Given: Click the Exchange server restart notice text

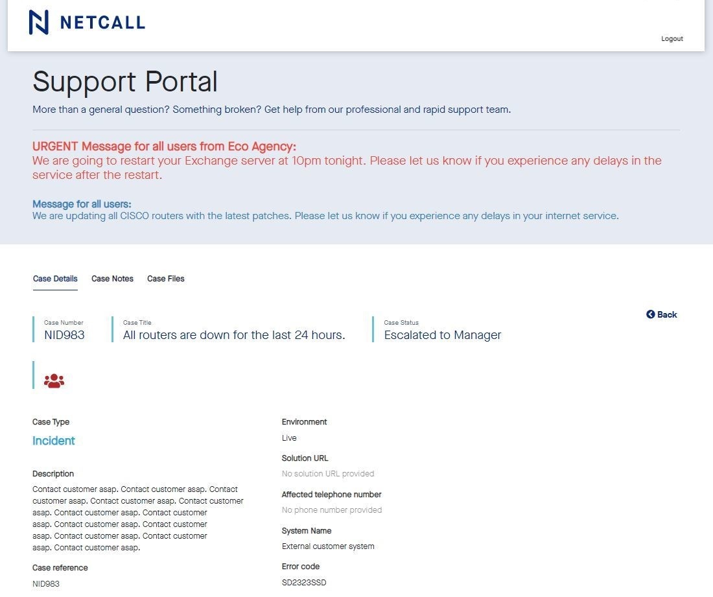Looking at the screenshot, I should pos(347,167).
